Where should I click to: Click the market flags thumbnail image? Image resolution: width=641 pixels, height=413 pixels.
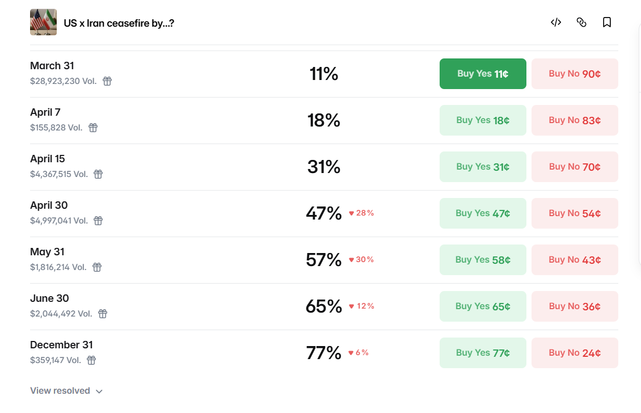(43, 23)
